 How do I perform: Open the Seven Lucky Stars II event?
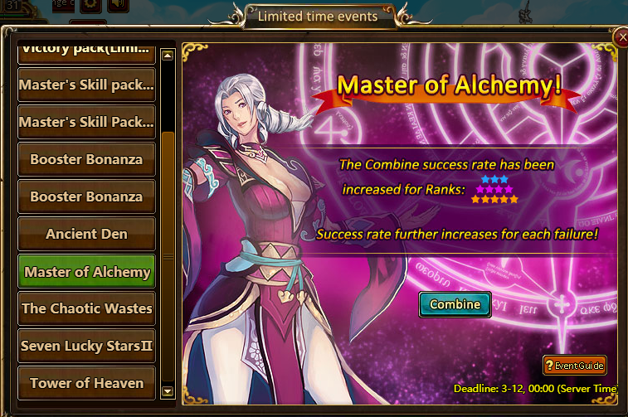point(86,346)
